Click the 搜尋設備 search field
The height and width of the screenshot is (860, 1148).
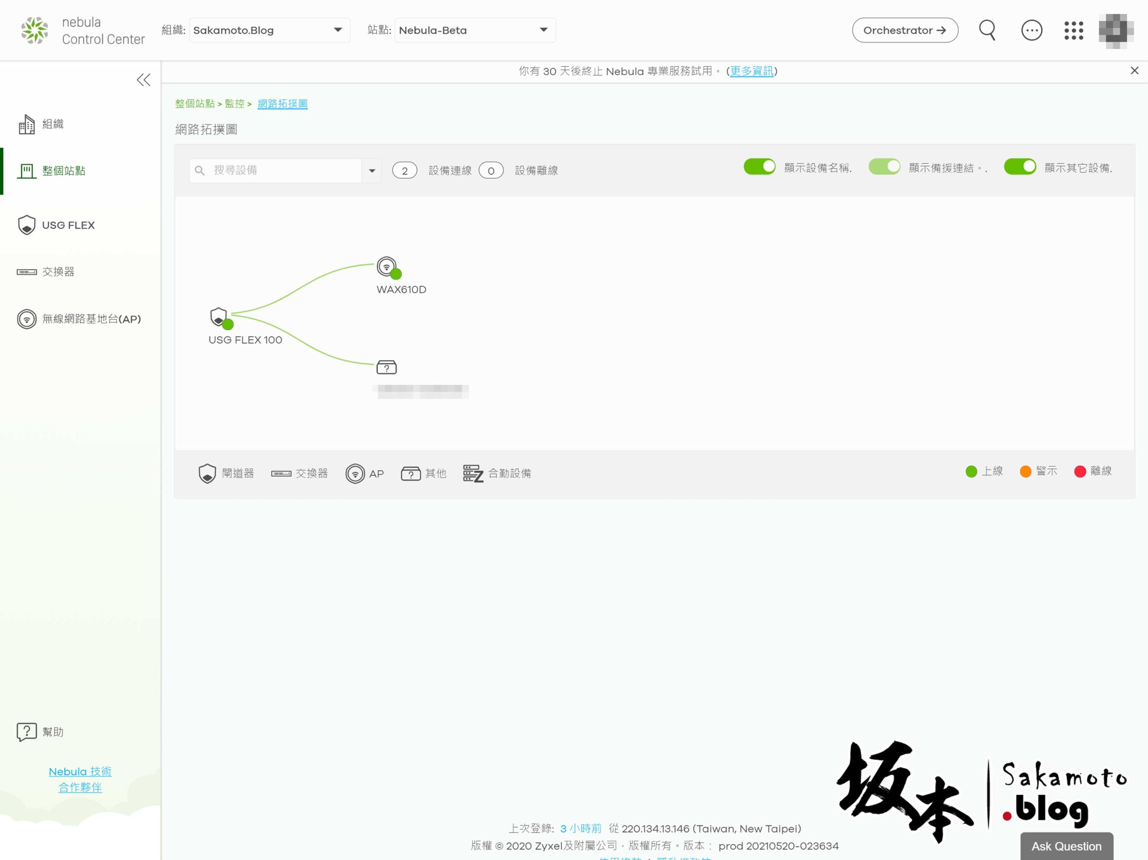[276, 170]
